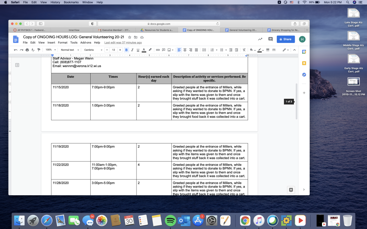Image resolution: width=367 pixels, height=229 pixels.
Task: Decrease the font size
Action: [x=107, y=50]
